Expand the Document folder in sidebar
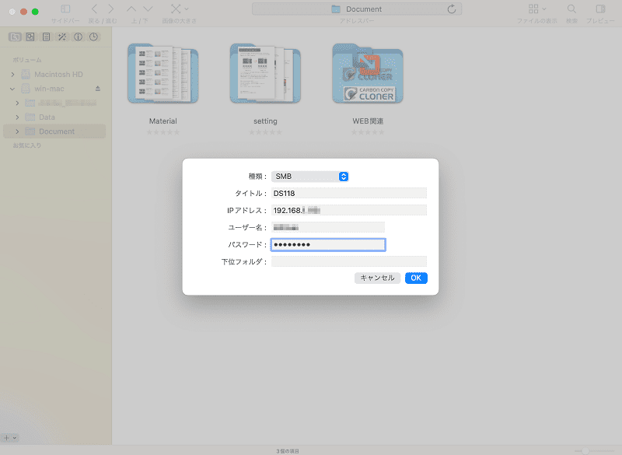Screen dimensions: 622x455 tap(17, 131)
